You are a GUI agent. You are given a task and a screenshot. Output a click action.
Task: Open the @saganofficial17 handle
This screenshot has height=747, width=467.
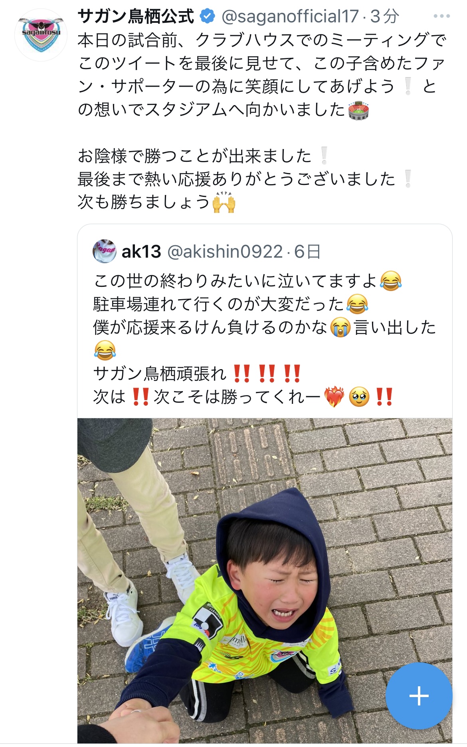[290, 17]
